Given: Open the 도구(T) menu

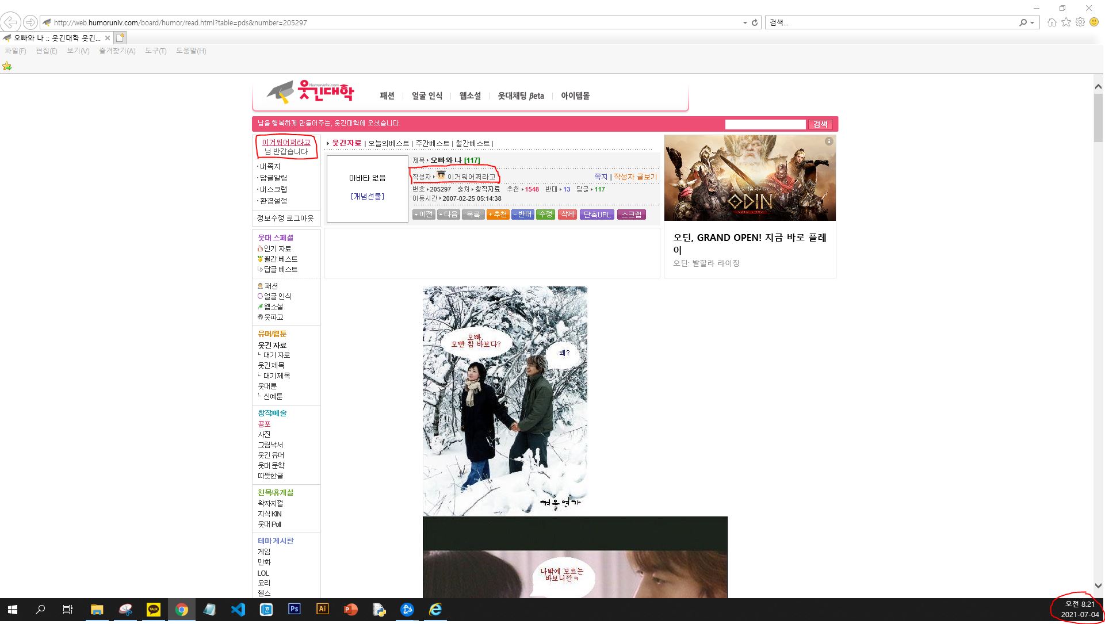Looking at the screenshot, I should coord(155,51).
